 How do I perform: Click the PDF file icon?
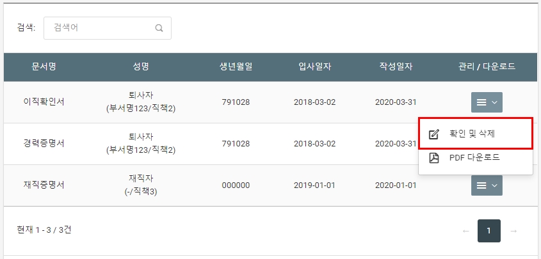(x=433, y=158)
